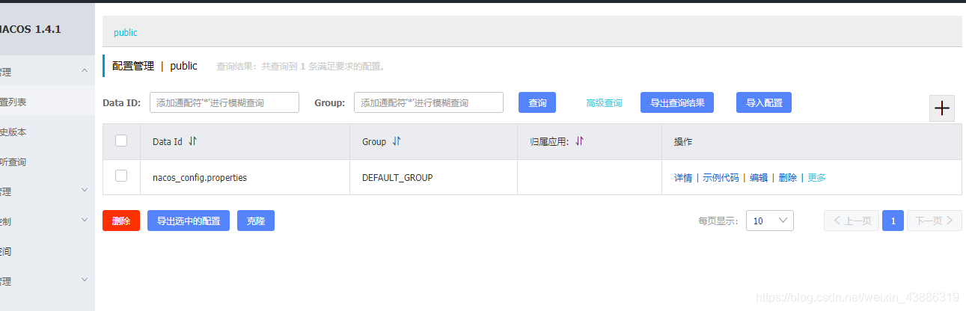
Task: Open 高级查询 advanced search link
Action: [604, 103]
